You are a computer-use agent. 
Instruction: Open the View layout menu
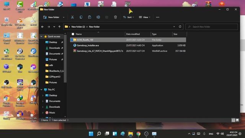coord(145,17)
